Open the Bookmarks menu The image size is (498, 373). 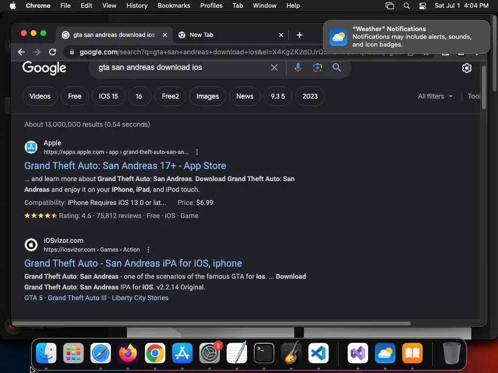174,6
